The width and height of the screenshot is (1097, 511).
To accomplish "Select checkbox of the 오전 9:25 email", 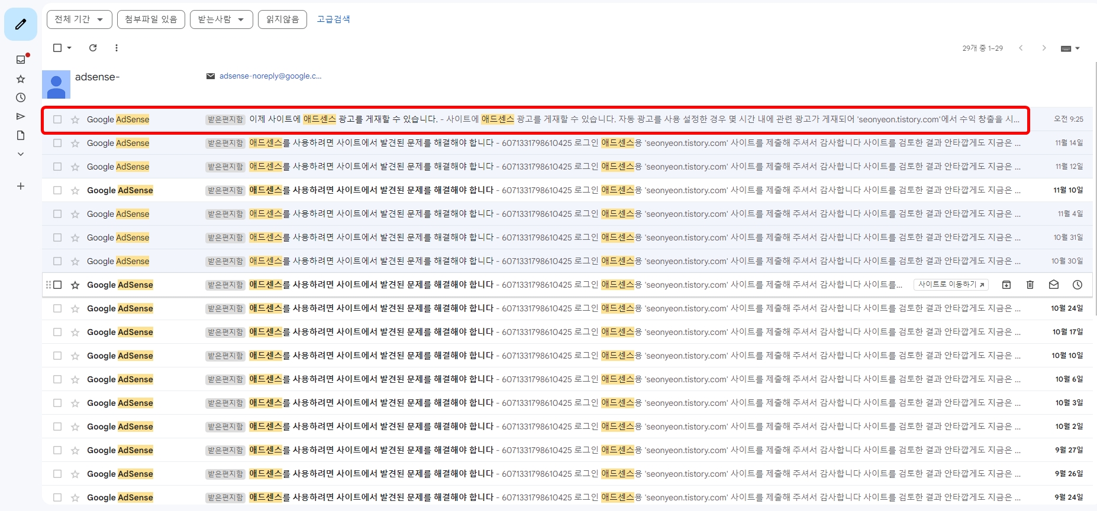I will (x=57, y=119).
